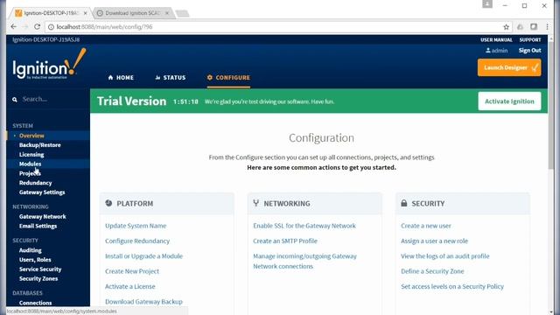
Task: Click Set access levels on a Security Policy
Action: point(452,286)
